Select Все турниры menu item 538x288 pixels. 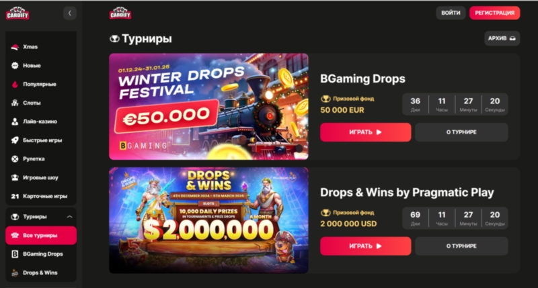tap(41, 235)
